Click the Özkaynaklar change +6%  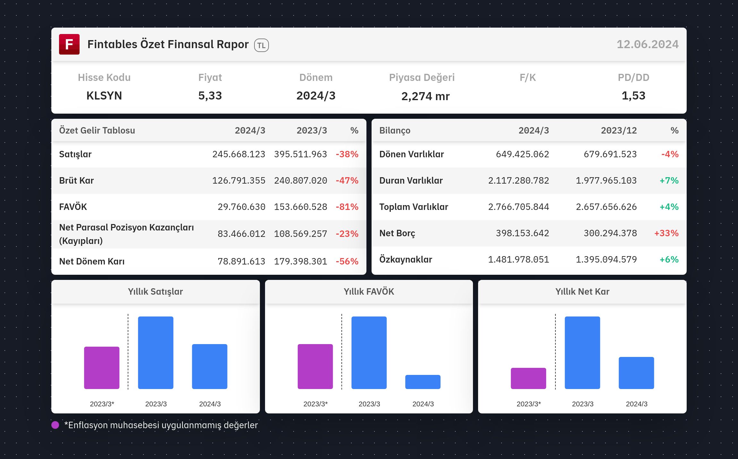click(x=669, y=259)
